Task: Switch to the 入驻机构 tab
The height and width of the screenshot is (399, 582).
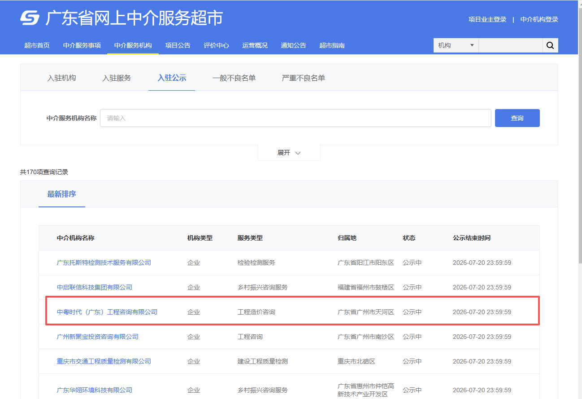Action: [61, 78]
